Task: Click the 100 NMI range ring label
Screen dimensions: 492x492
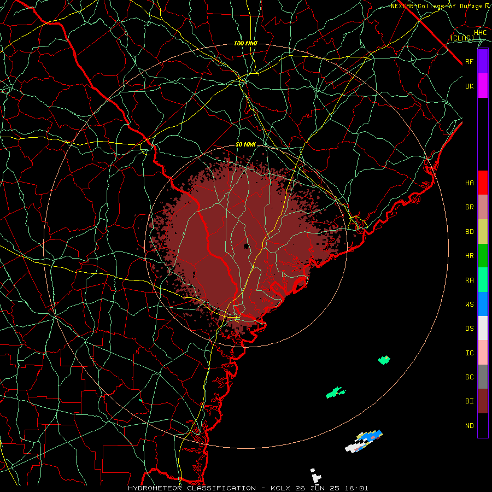Action: (x=245, y=43)
